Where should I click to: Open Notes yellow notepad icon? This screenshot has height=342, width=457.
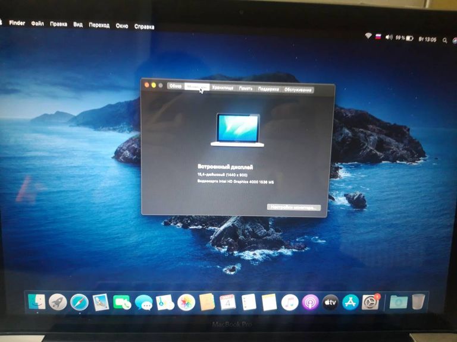tap(270, 302)
